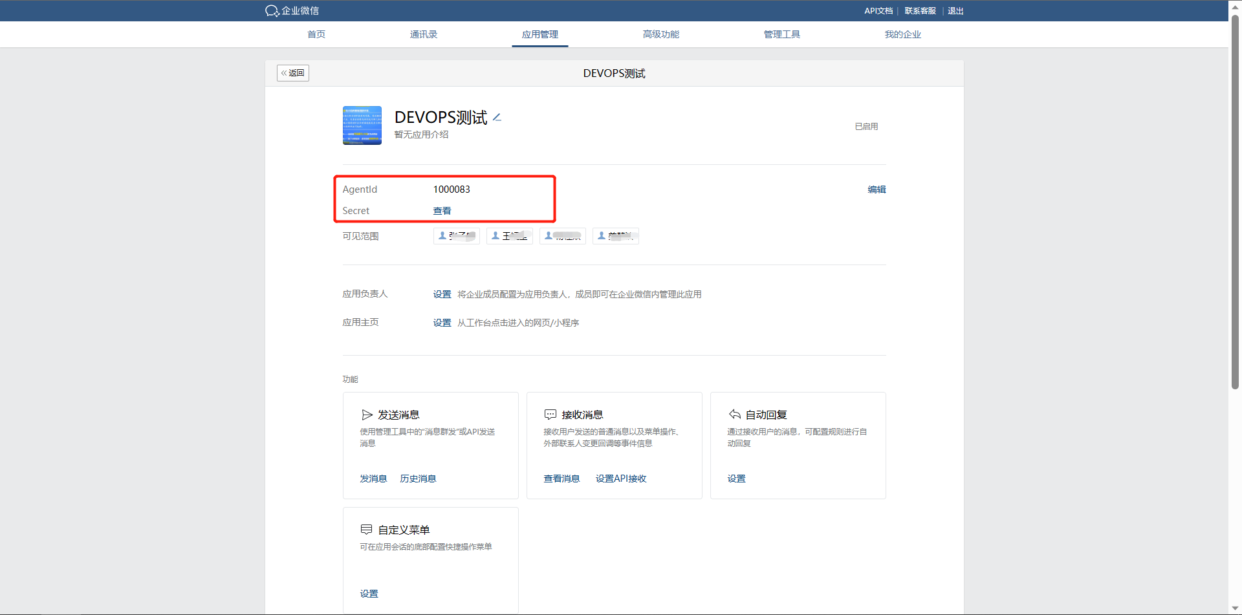The width and height of the screenshot is (1242, 615).
Task: Click the 发送消息 paper plane icon
Action: pyautogui.click(x=367, y=415)
